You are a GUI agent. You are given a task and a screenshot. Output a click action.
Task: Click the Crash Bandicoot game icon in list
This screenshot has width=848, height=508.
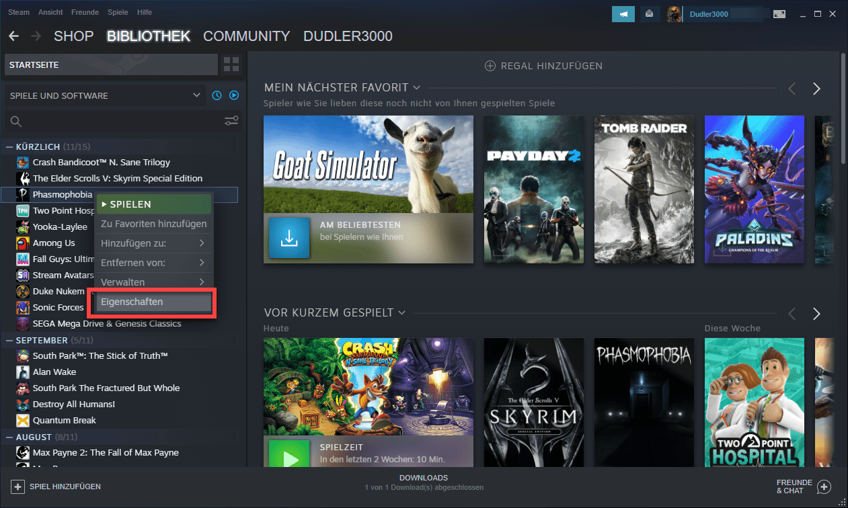point(23,162)
